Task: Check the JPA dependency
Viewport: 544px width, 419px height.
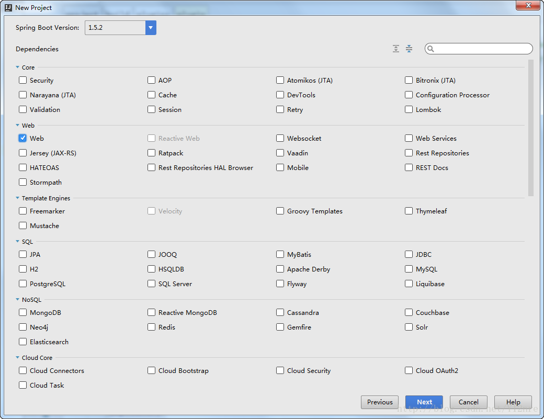Action: (x=22, y=254)
